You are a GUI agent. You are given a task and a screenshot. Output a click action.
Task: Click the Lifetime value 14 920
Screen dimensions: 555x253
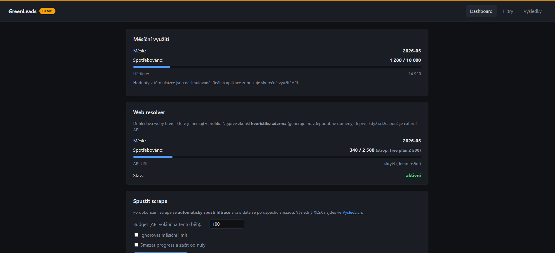point(415,74)
